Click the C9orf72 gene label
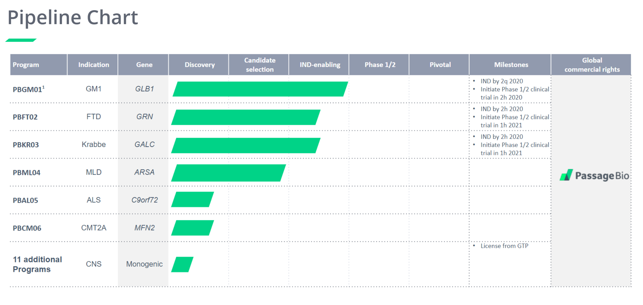643x305 pixels. (144, 200)
